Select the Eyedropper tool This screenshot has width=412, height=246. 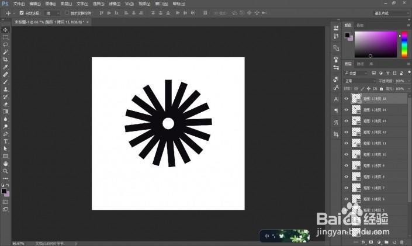coord(5,67)
